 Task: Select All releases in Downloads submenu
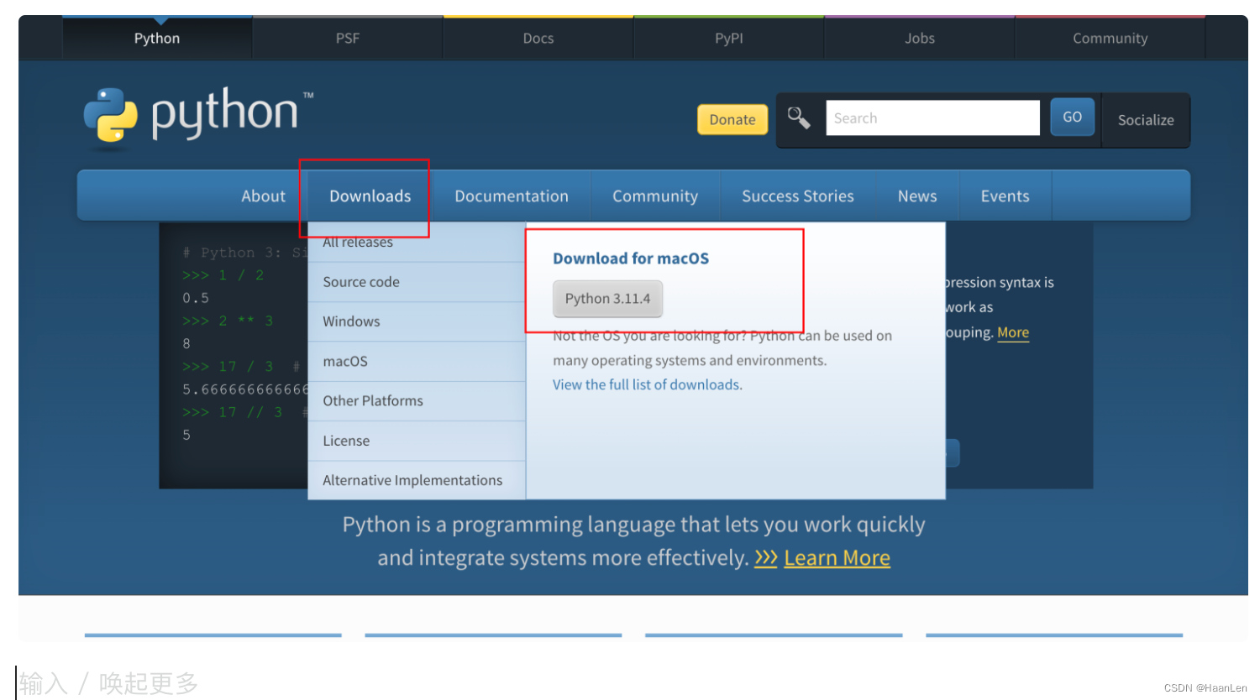[417, 243]
